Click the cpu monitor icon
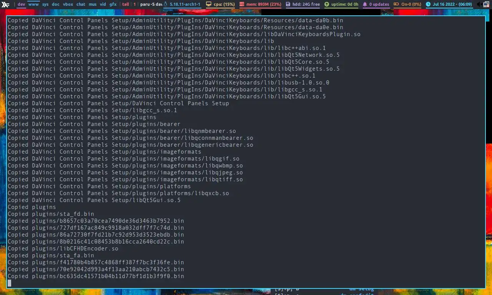Image resolution: width=492 pixels, height=295 pixels. 209,5
